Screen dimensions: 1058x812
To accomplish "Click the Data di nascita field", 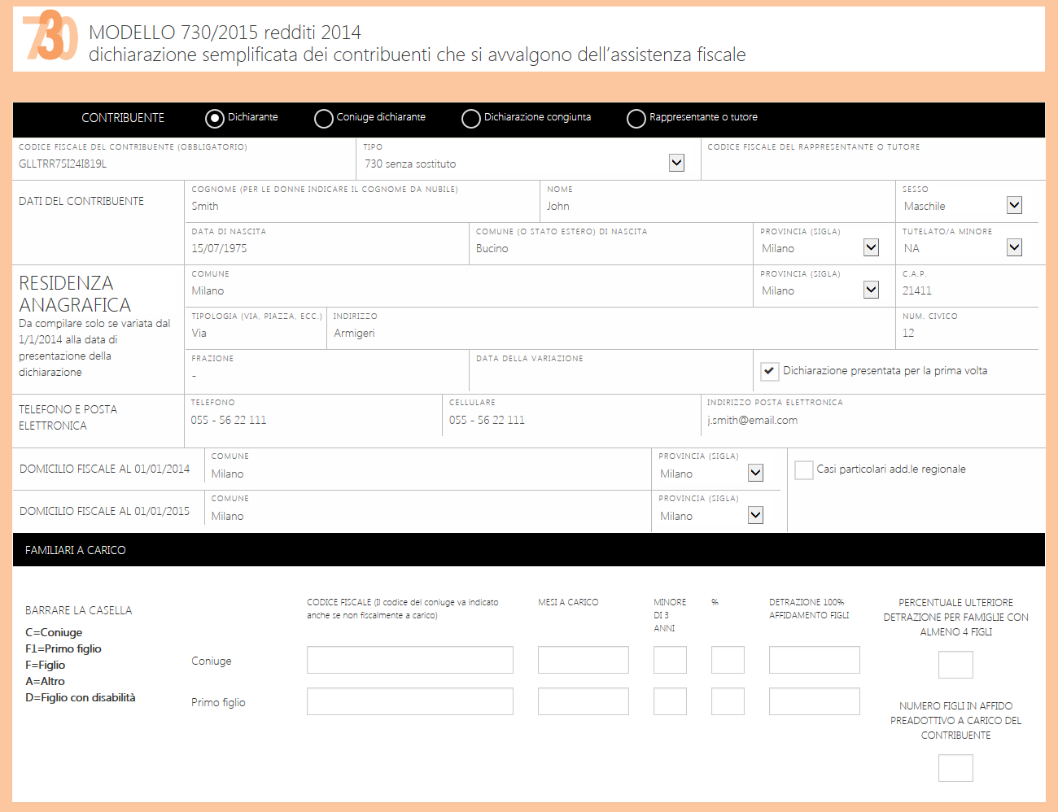I will 327,248.
